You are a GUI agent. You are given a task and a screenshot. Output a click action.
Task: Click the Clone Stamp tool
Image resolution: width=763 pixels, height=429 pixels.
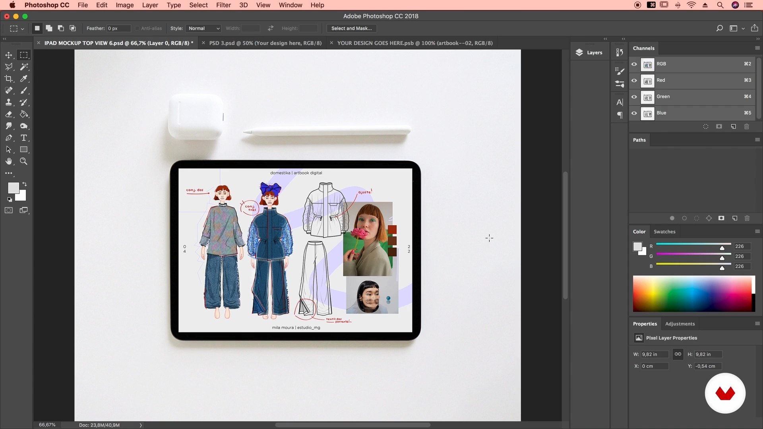9,102
